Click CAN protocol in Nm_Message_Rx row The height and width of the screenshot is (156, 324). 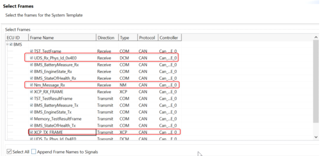(143, 85)
